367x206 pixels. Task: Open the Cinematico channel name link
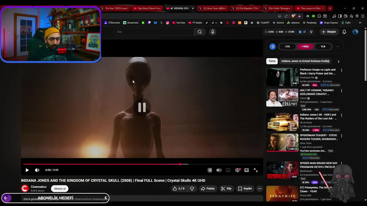click(38, 187)
